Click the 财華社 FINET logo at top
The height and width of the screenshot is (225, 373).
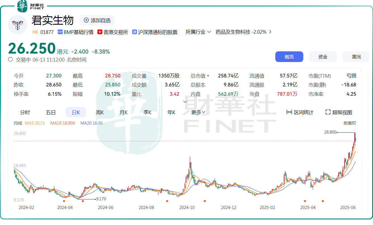tap(31, 6)
